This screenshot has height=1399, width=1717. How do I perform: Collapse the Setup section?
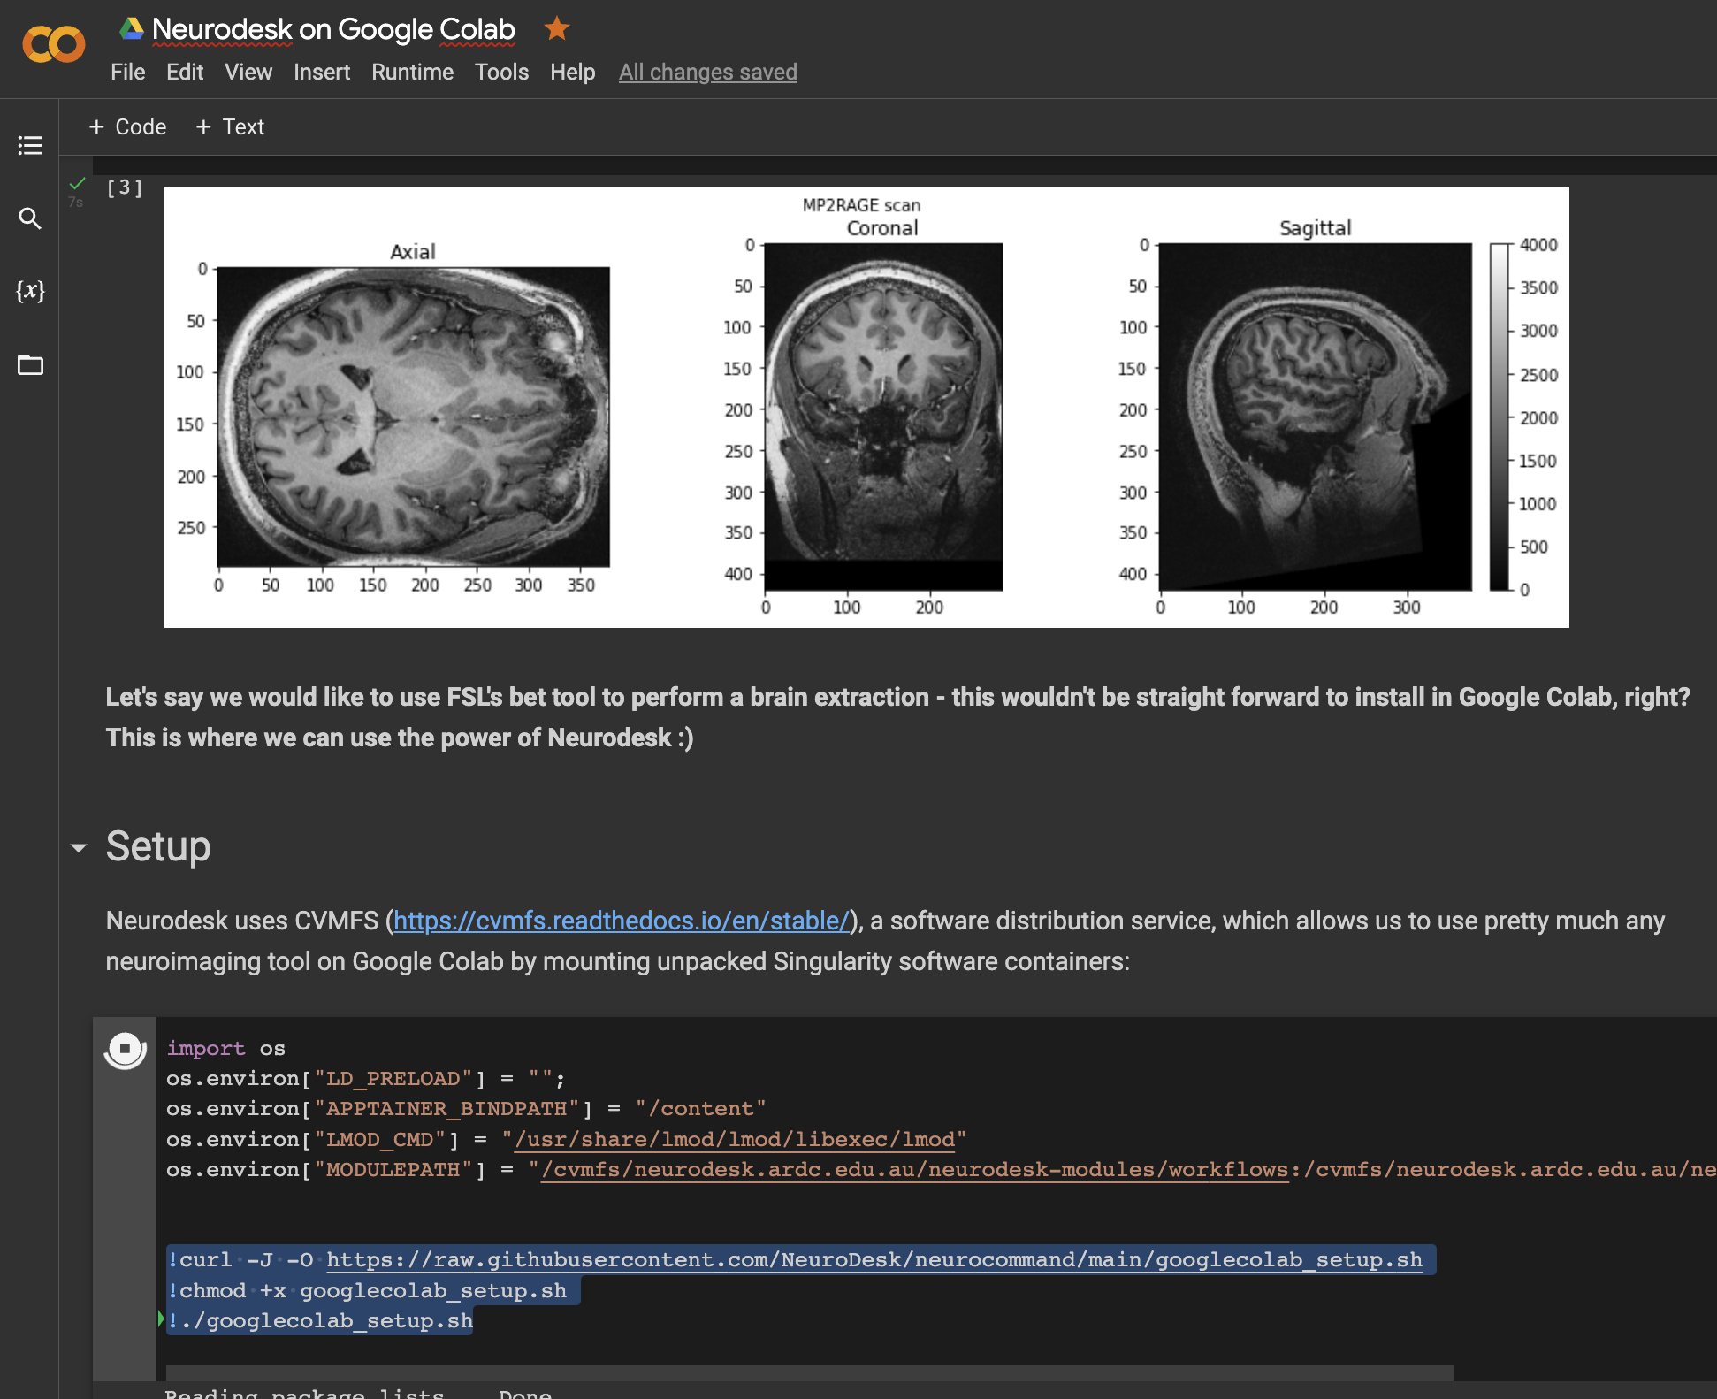[79, 848]
